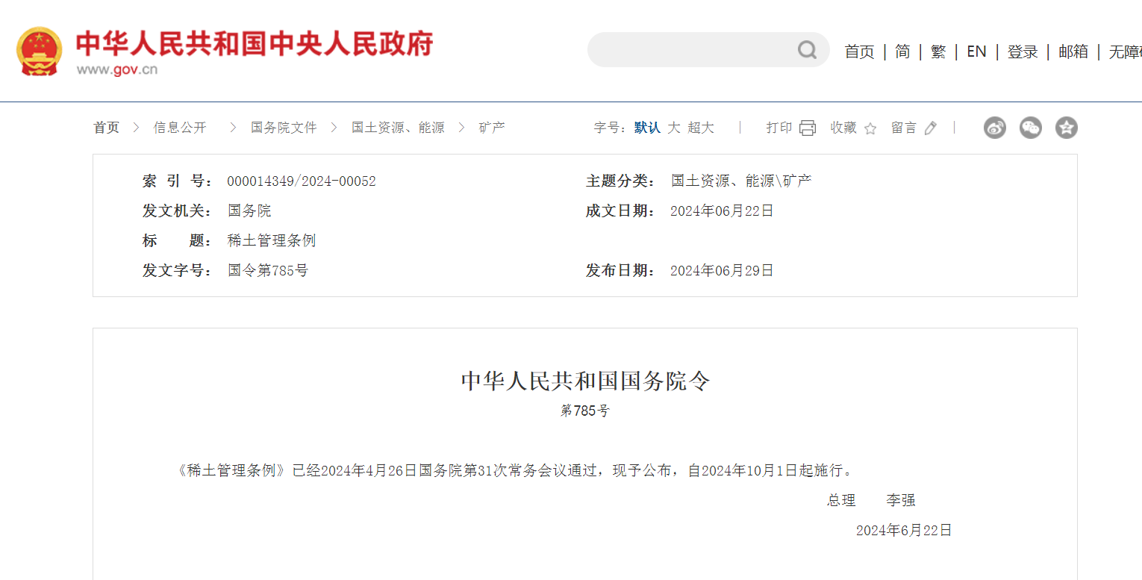
Task: Open the 邮箱 mailbox link
Action: (x=1073, y=52)
